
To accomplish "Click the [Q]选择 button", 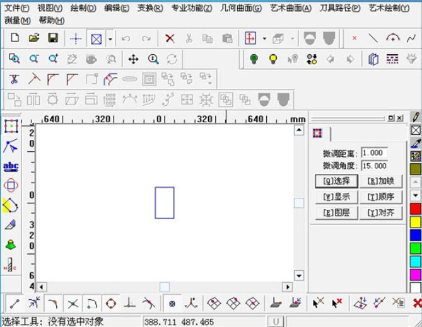I will 336,181.
